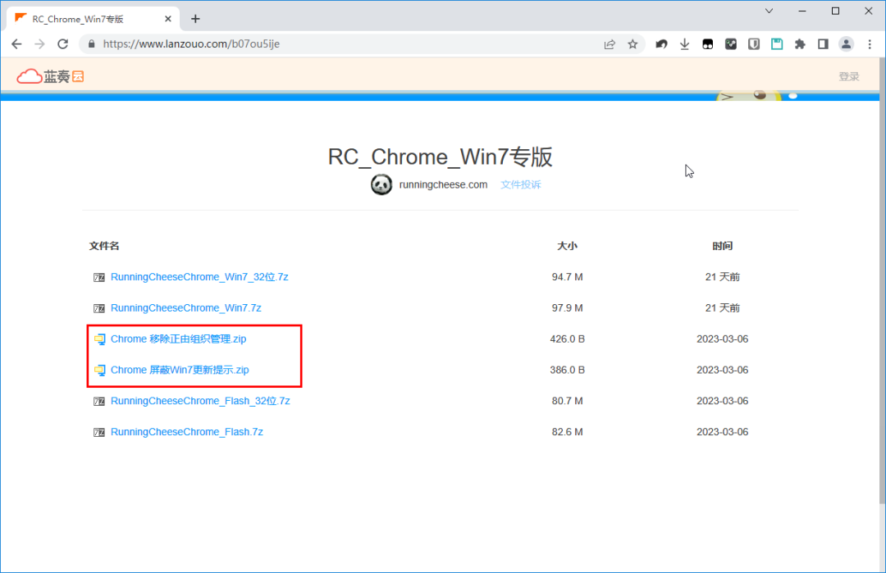Click the 426.0 B size value

tap(568, 339)
